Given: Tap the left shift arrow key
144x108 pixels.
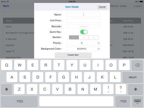Looking at the screenshot, I should [7, 89].
